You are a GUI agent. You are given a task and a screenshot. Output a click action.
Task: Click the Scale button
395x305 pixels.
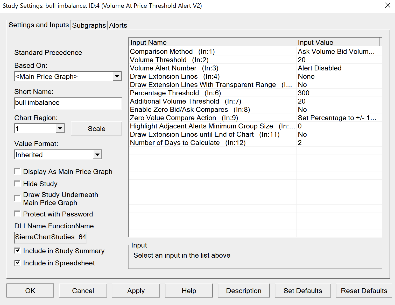click(96, 129)
